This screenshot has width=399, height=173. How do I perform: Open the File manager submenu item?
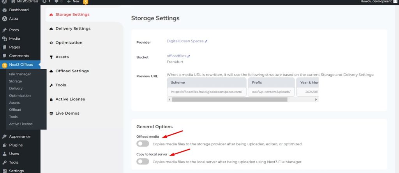pos(20,74)
